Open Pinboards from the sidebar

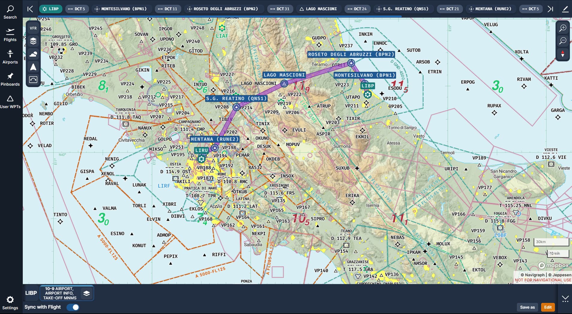coord(10,79)
